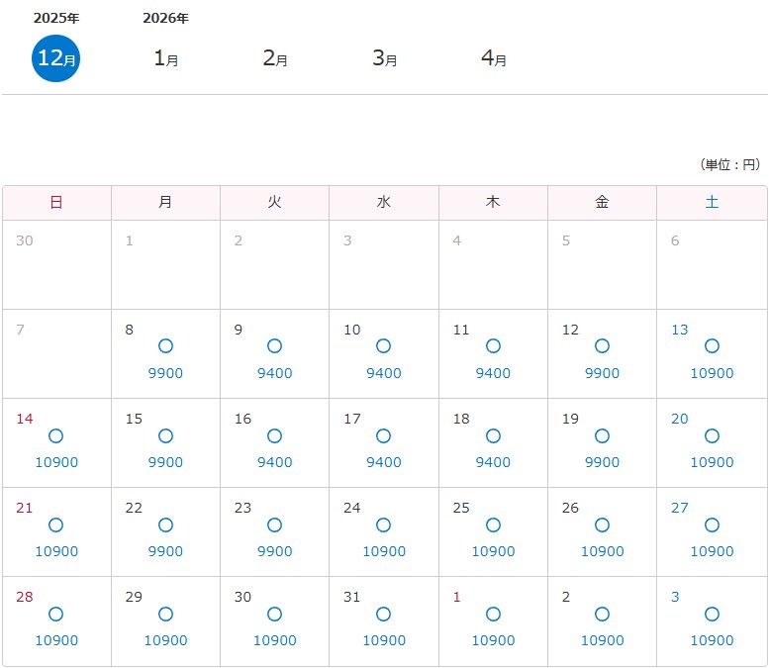Click availability circle for December 8

coord(165,346)
